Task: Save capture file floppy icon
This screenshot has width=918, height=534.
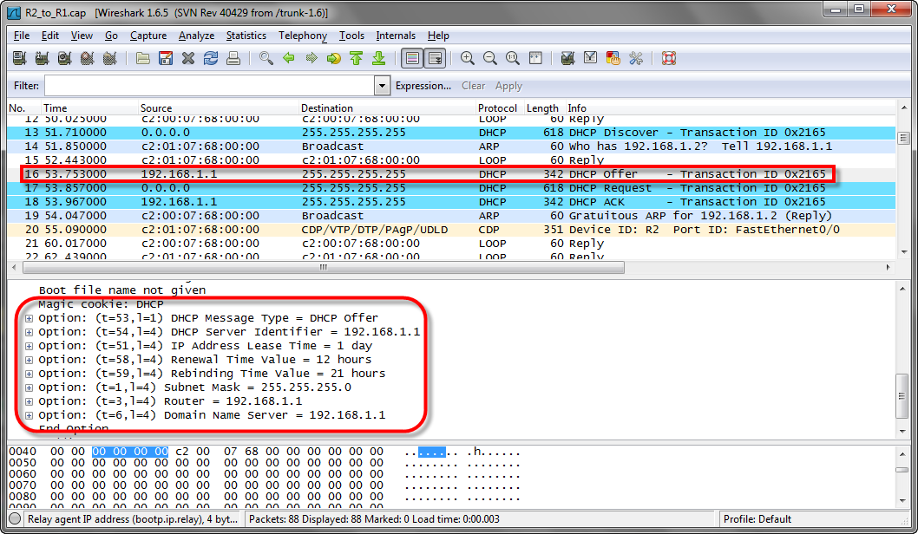Action: pos(166,58)
